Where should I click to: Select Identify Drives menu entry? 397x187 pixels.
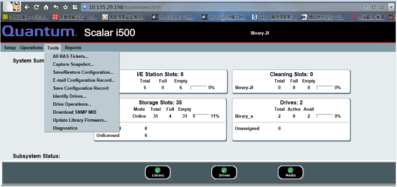click(69, 96)
